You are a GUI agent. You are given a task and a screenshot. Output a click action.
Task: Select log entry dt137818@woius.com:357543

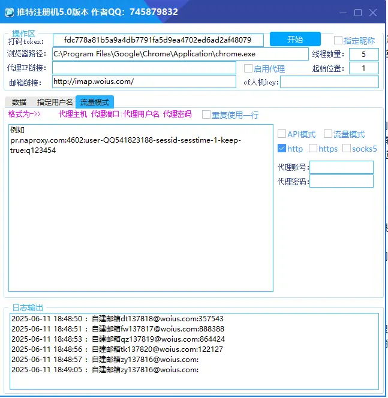[x=118, y=318]
